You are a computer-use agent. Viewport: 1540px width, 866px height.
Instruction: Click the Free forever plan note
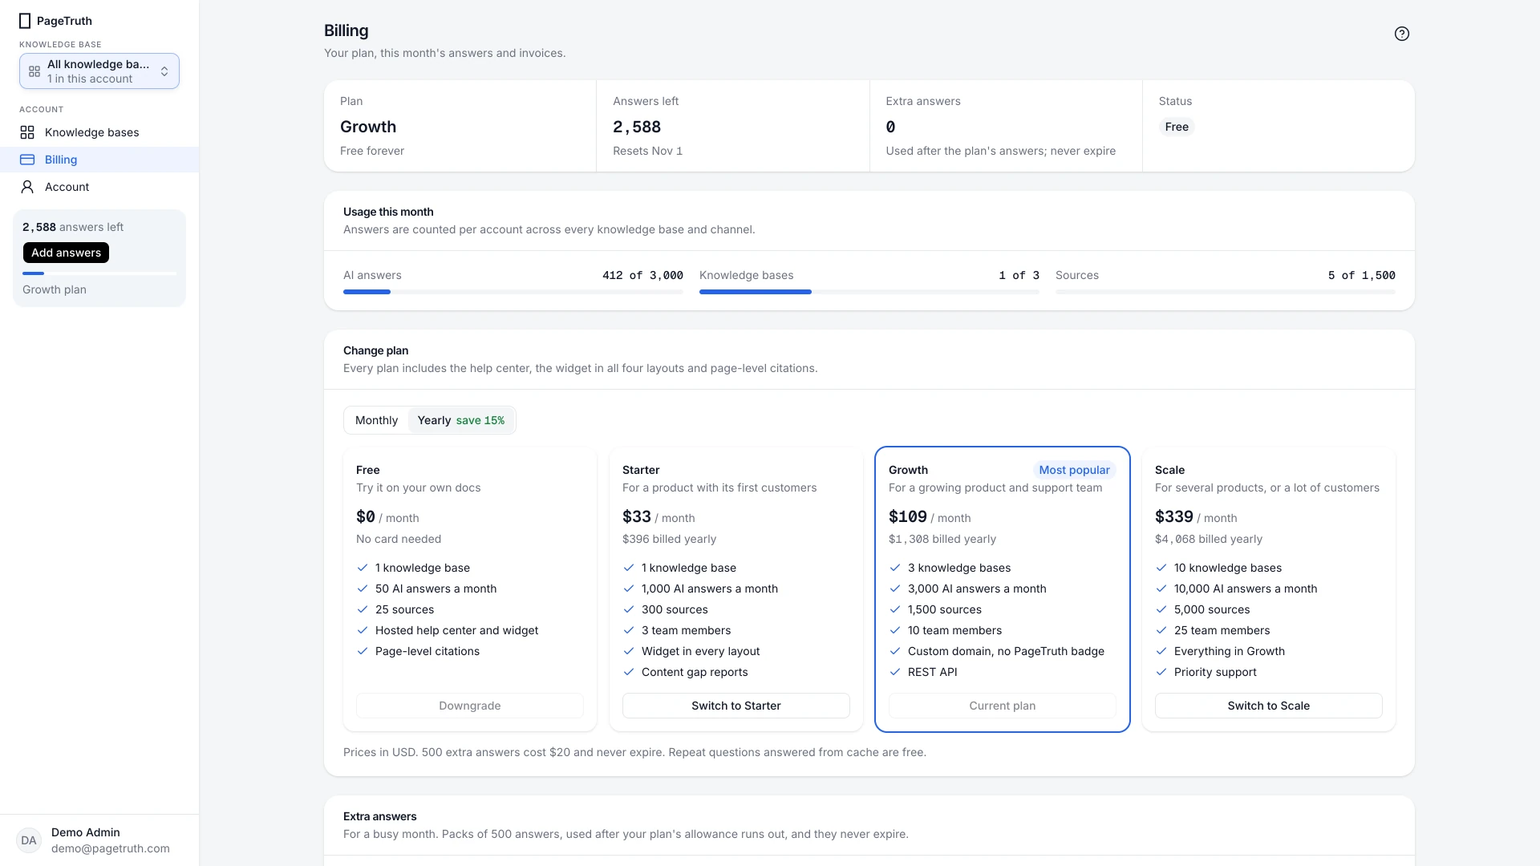pos(372,151)
